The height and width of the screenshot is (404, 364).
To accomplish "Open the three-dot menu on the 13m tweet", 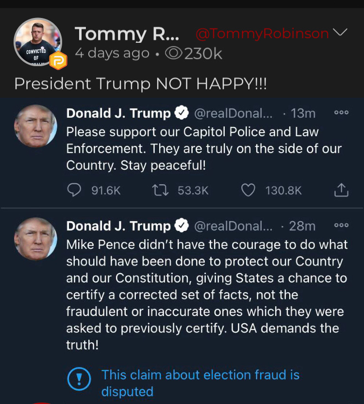I will 341,112.
